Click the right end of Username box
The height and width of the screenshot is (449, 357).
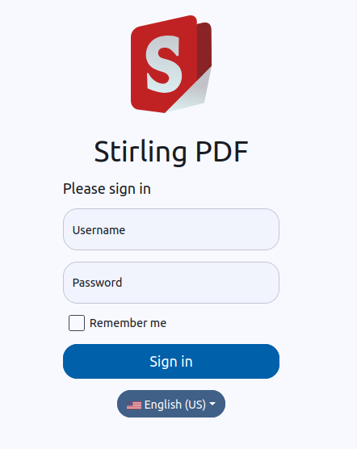pyautogui.click(x=269, y=229)
